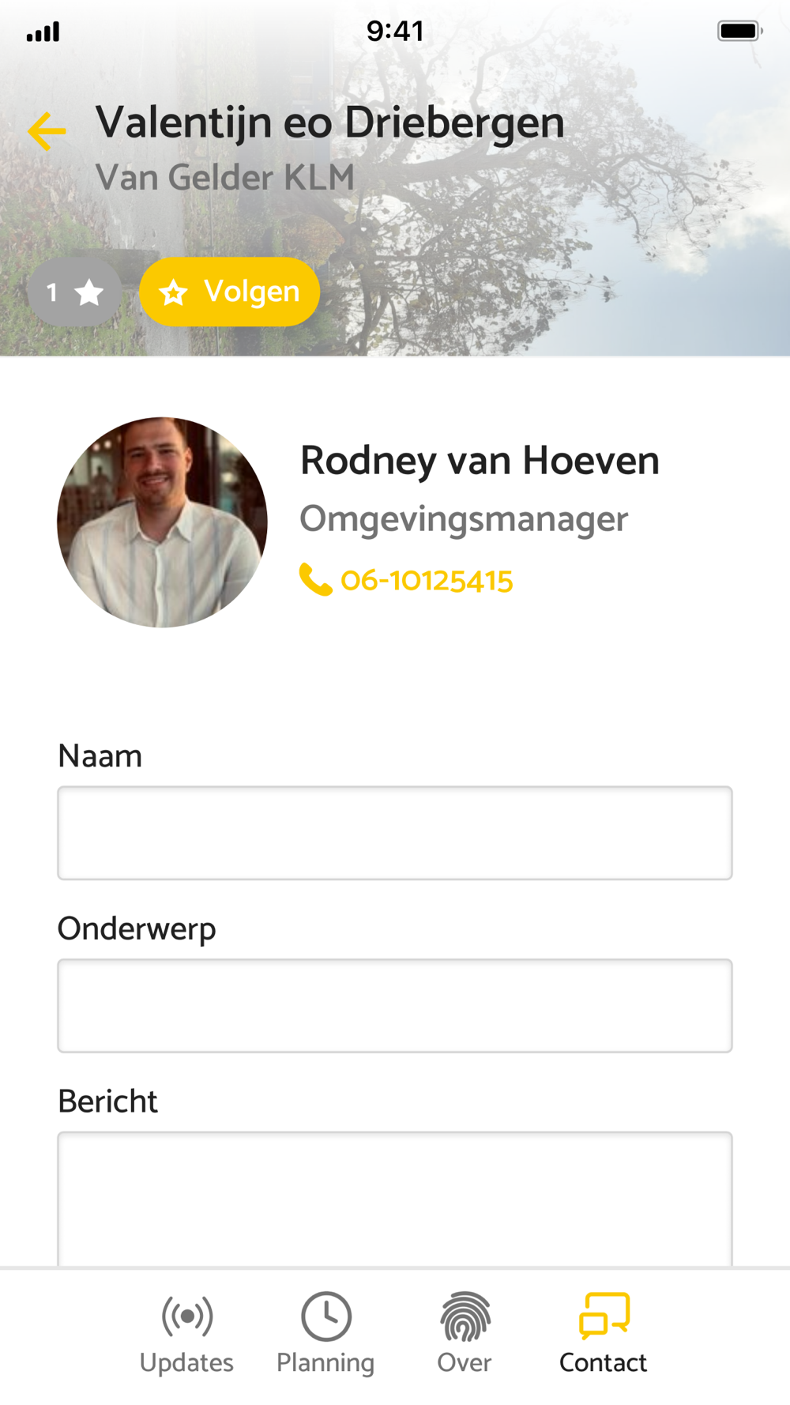Tap the Over fingerprint icon

pos(465,1316)
